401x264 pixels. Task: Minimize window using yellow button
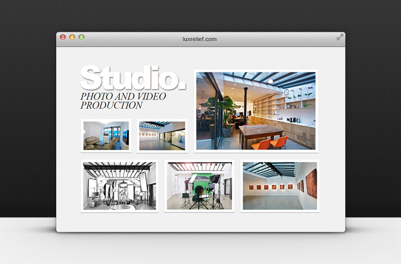click(72, 37)
